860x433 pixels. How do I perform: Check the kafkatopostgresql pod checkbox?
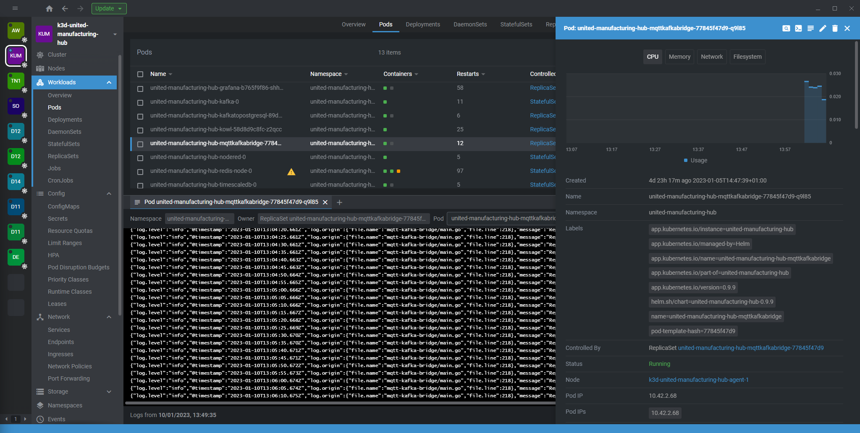[x=140, y=116]
